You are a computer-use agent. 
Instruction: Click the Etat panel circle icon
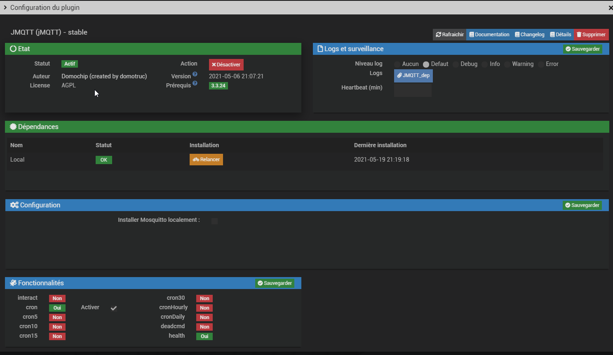pyautogui.click(x=13, y=49)
